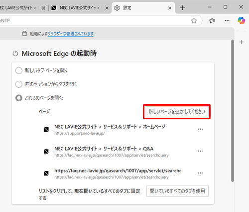Click the sidebar plus customize icon
This screenshot has width=249, height=212.
(242, 42)
